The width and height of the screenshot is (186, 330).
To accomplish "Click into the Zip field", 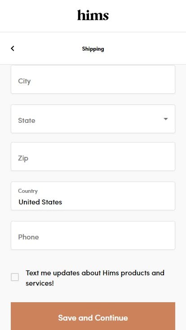I will [93, 156].
